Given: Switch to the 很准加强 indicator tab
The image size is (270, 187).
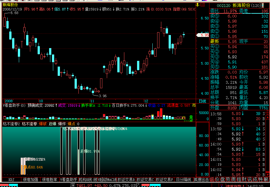Looking at the screenshot, I should pyautogui.click(x=31, y=180).
